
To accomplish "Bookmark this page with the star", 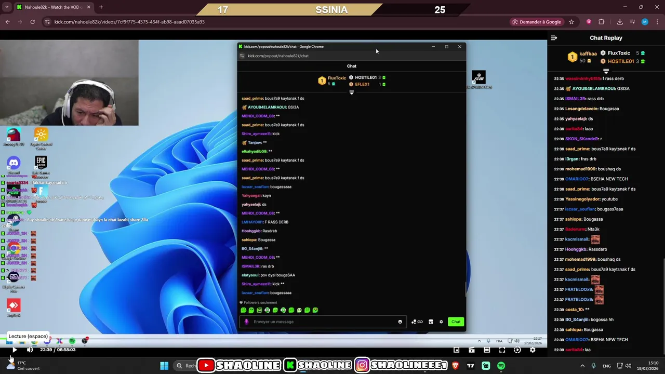I will (571, 22).
